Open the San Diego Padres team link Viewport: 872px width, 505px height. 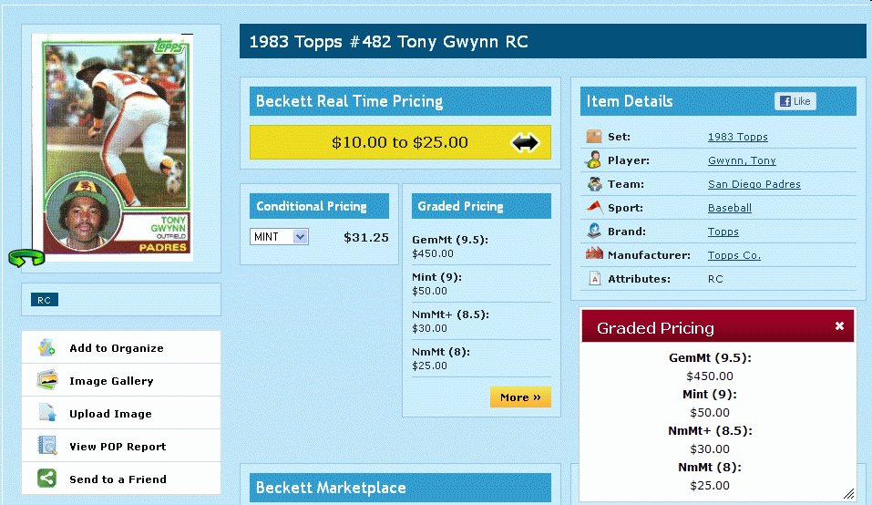click(x=754, y=184)
